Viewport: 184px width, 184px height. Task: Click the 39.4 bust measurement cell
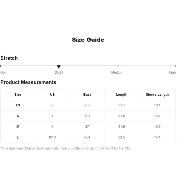87,137
